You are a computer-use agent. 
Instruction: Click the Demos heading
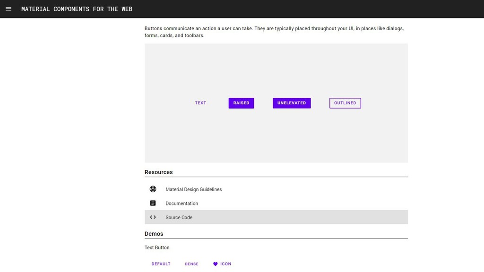click(154, 234)
